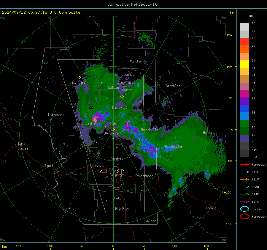Click the Banff town label

(49, 166)
